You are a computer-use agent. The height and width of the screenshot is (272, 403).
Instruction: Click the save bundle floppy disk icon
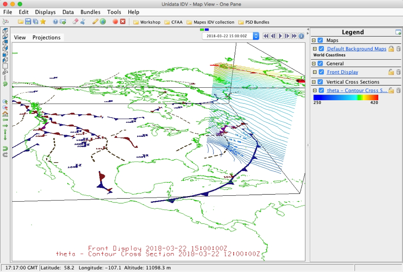[x=28, y=22]
